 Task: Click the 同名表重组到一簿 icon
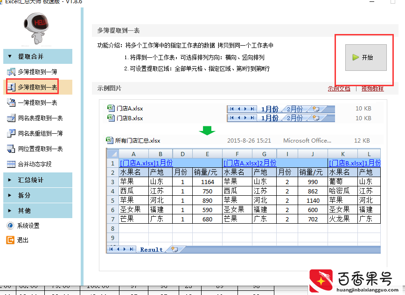point(11,133)
